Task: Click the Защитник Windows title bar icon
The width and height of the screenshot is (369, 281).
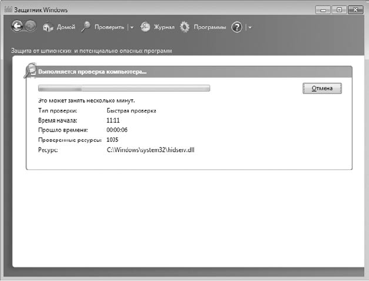Action: (8, 10)
